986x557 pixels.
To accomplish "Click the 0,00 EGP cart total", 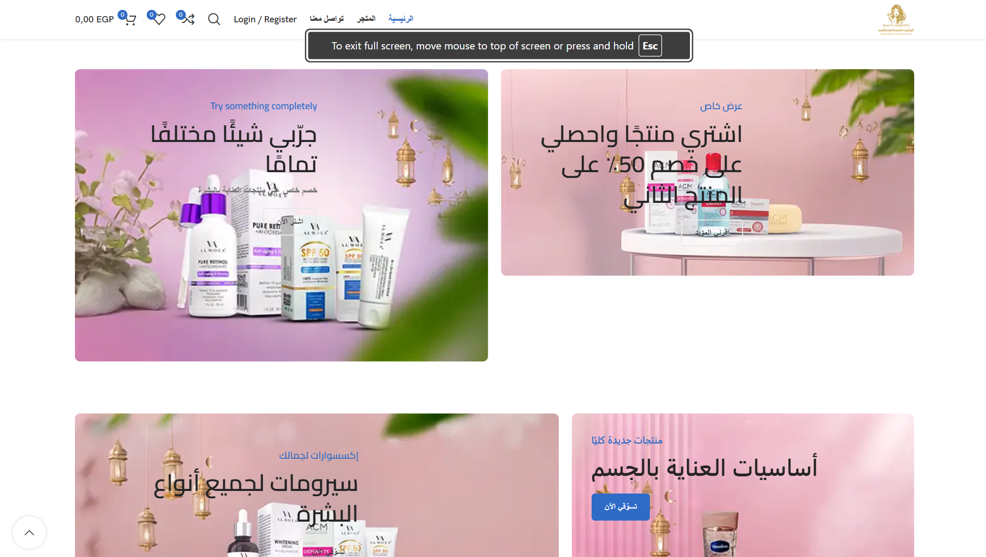I will tap(94, 19).
